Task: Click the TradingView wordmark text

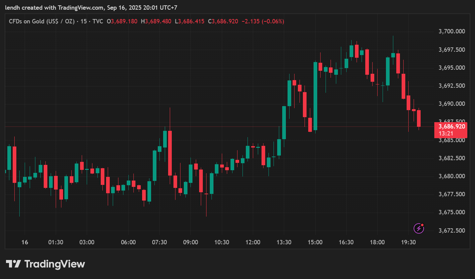Action: click(x=55, y=264)
